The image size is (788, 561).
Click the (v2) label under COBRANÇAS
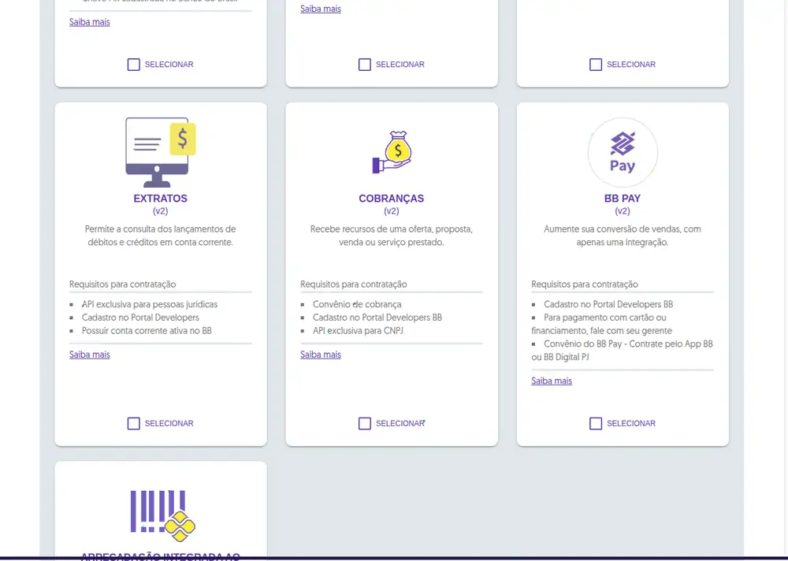(x=392, y=211)
